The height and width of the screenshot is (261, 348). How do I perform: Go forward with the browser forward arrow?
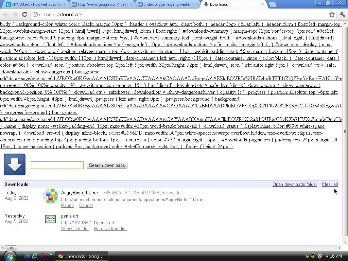pos(15,15)
